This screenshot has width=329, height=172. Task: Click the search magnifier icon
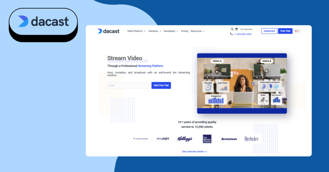[x=232, y=29]
